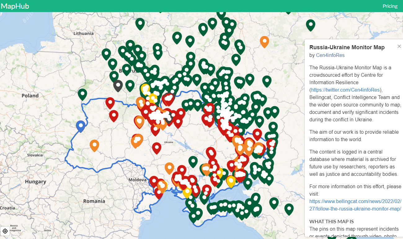The image size is (403, 239).
Task: Open the lone orange pin in Russia near the panel top
Action: point(264,42)
